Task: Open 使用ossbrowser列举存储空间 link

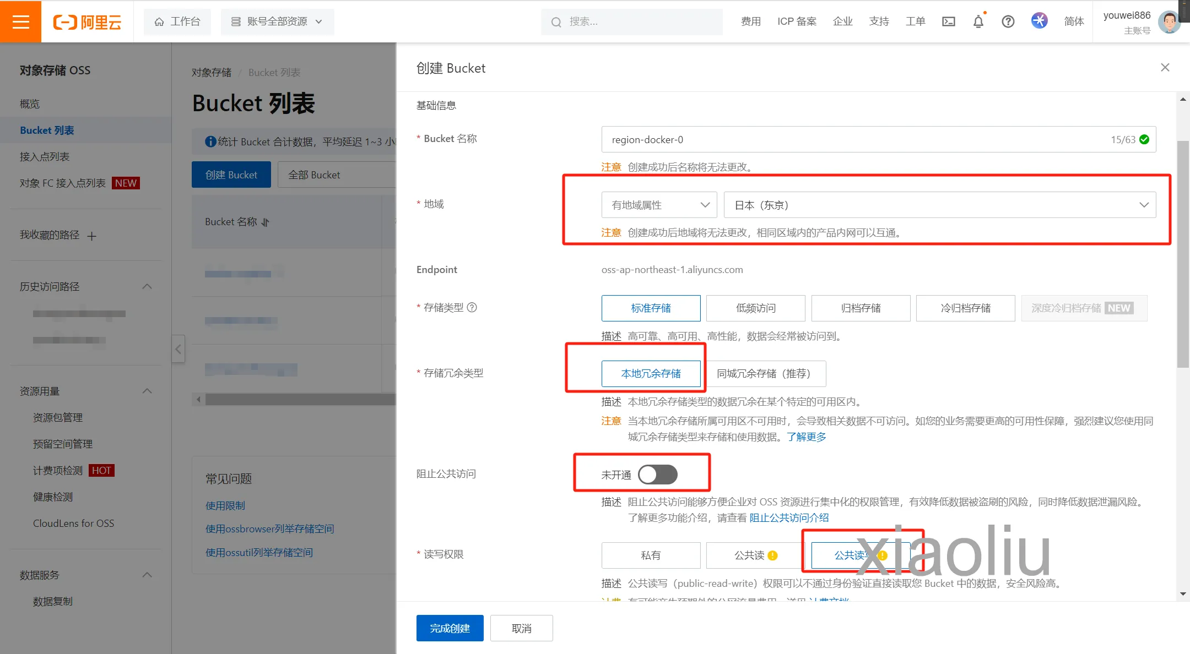Action: pos(269,528)
